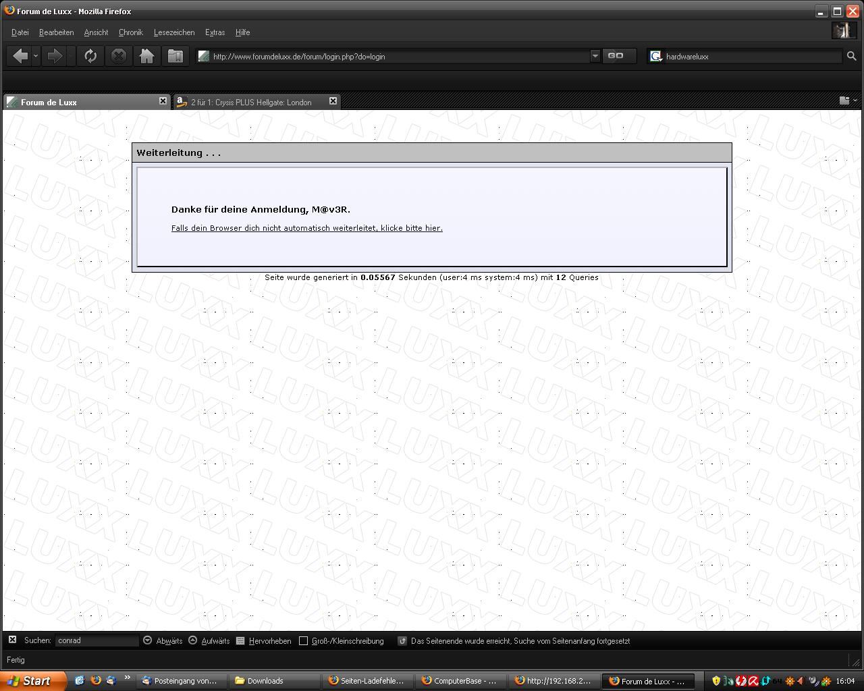Expand the Quick Launch overflow chevron
Viewport: 864px width, 691px height.
pyautogui.click(x=127, y=678)
